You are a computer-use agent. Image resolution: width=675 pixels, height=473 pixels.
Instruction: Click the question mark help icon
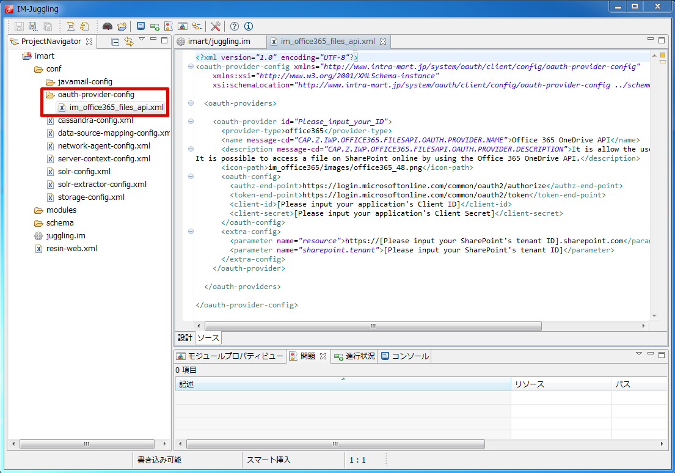pyautogui.click(x=235, y=27)
